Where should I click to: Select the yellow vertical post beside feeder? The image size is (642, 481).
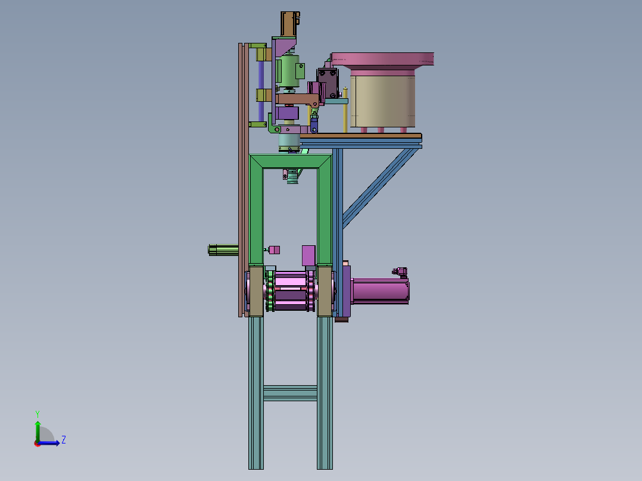click(345, 110)
